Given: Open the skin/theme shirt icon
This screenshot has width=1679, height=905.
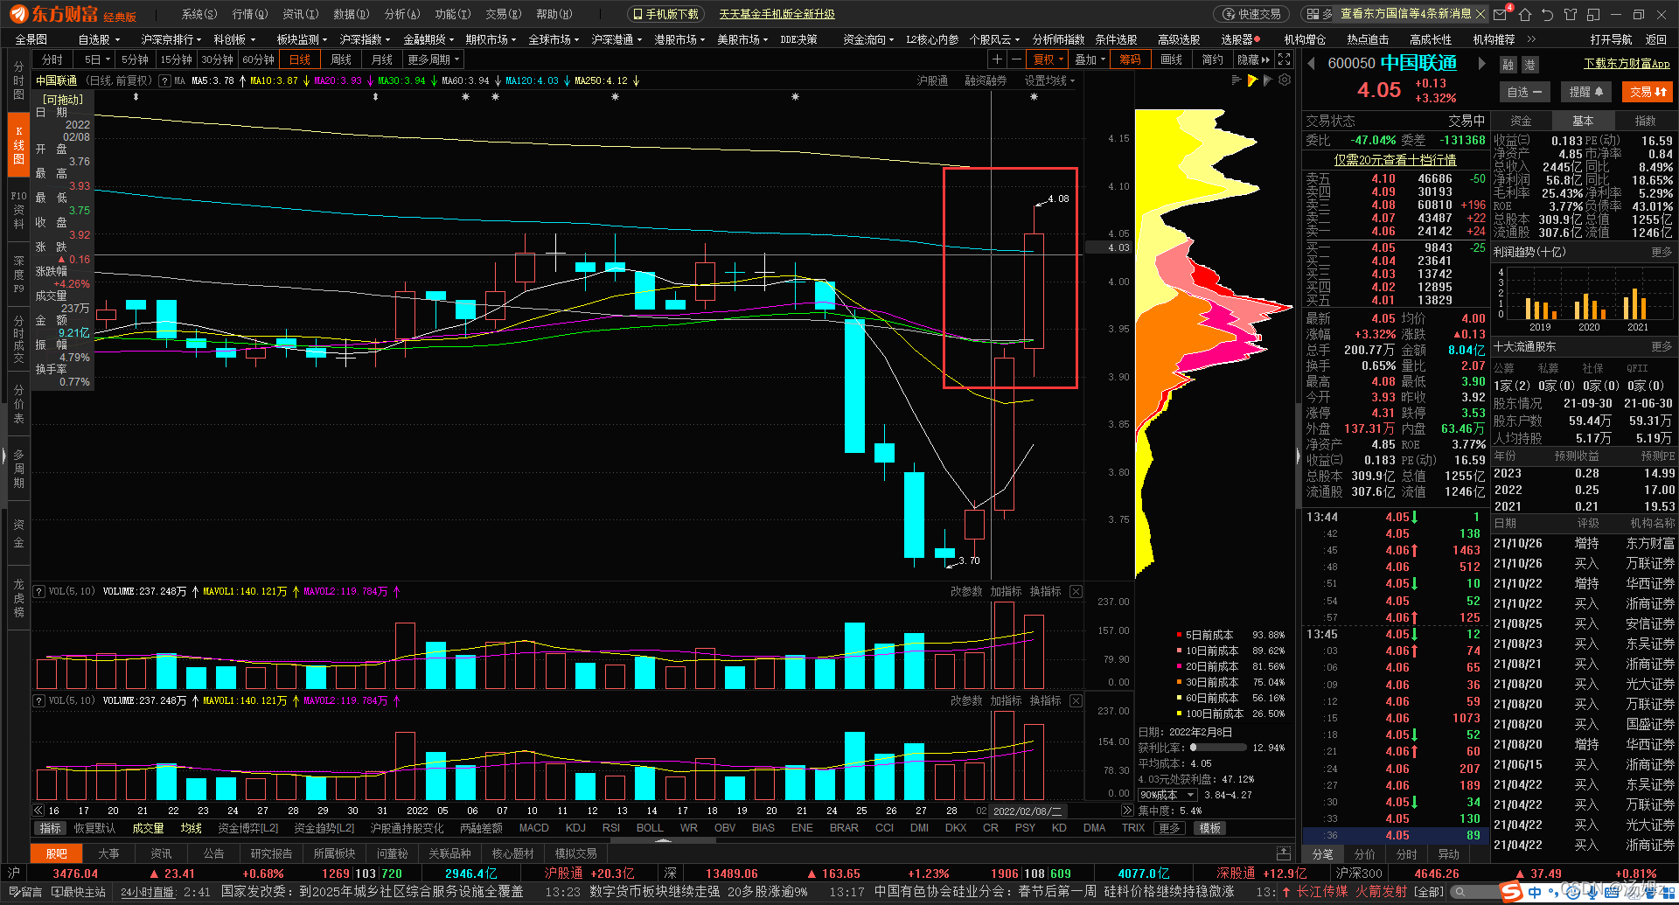Looking at the screenshot, I should (x=1570, y=14).
